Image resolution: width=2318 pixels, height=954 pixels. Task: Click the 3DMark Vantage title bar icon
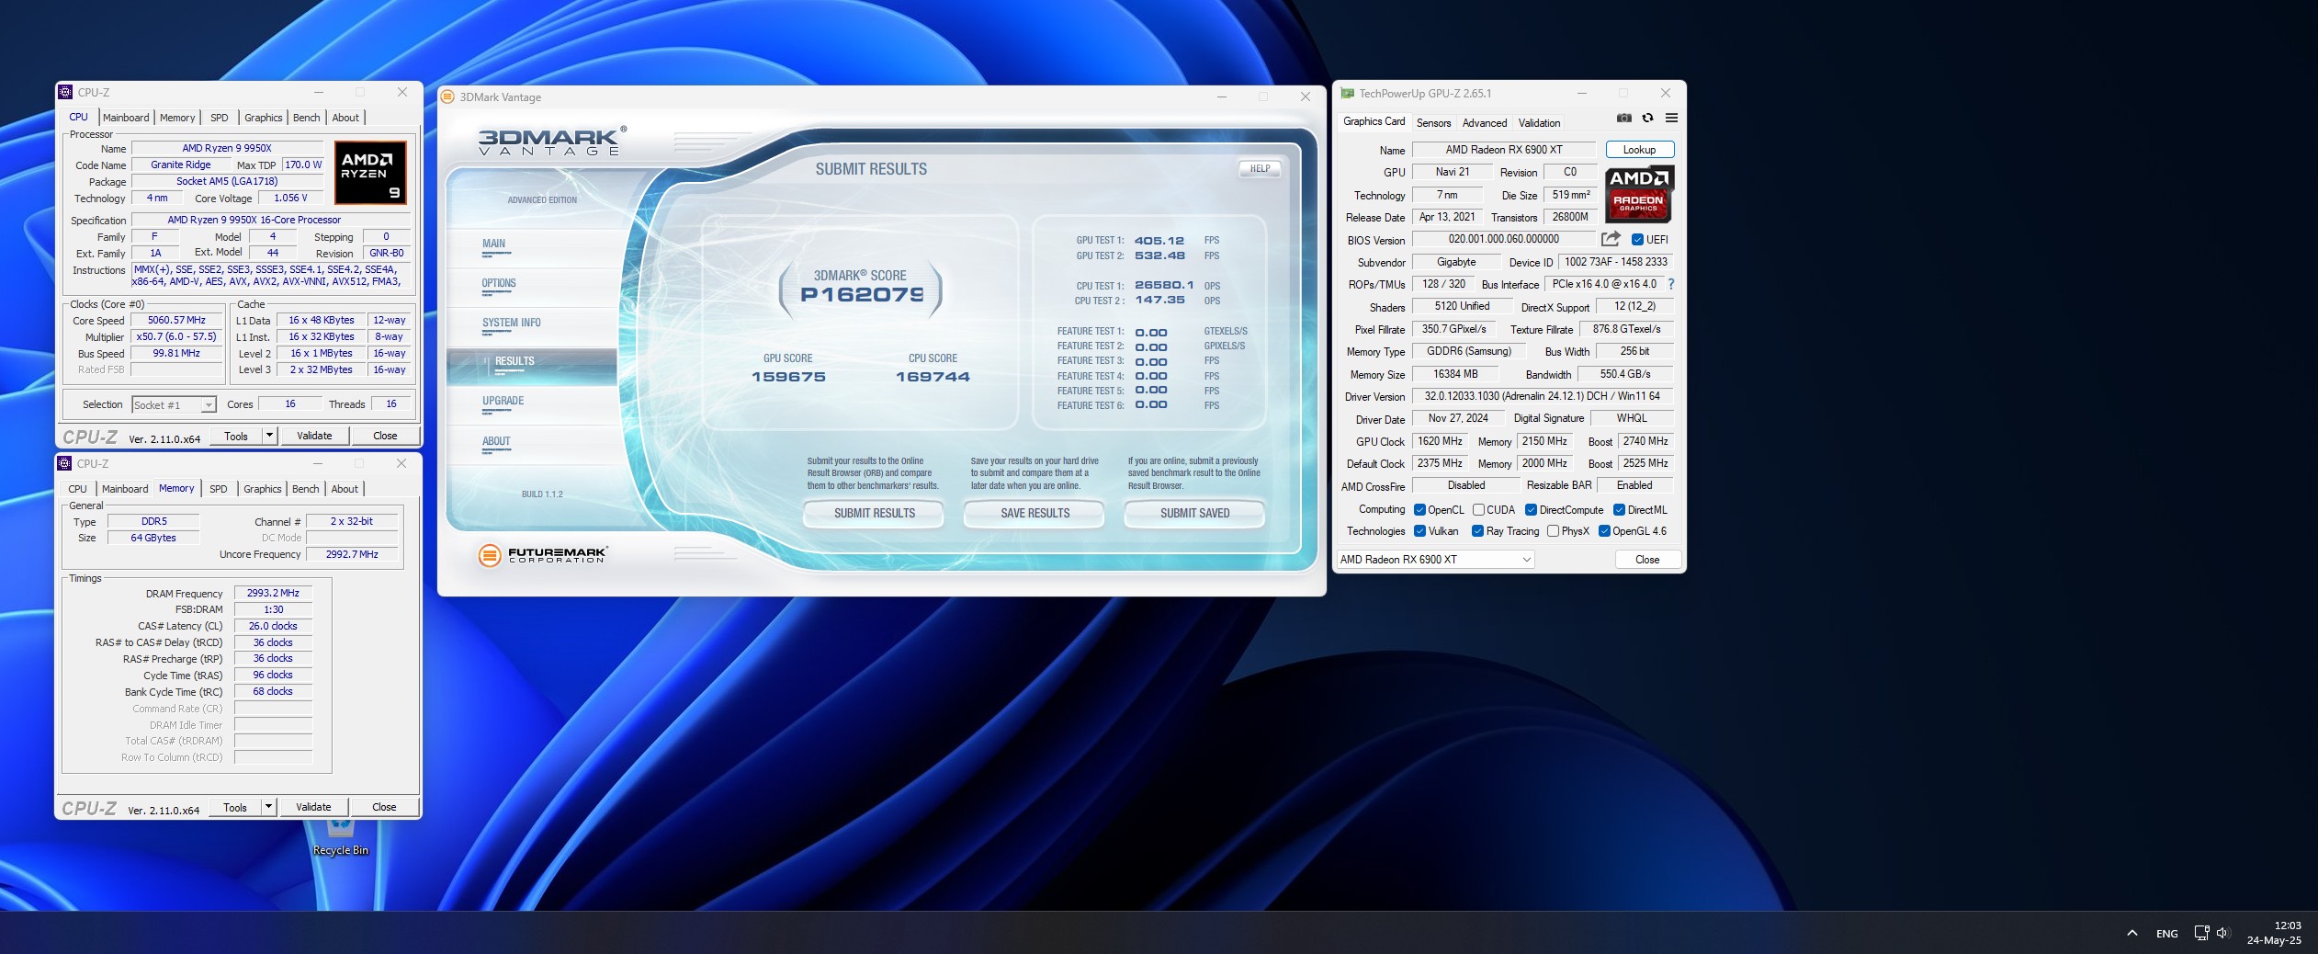[x=447, y=97]
